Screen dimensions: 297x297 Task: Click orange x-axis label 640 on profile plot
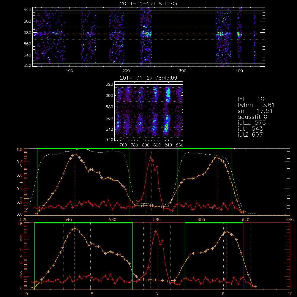(290, 220)
